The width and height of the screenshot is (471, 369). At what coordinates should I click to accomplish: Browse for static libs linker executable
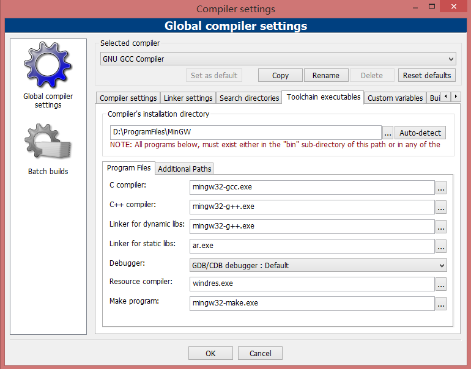coord(441,246)
